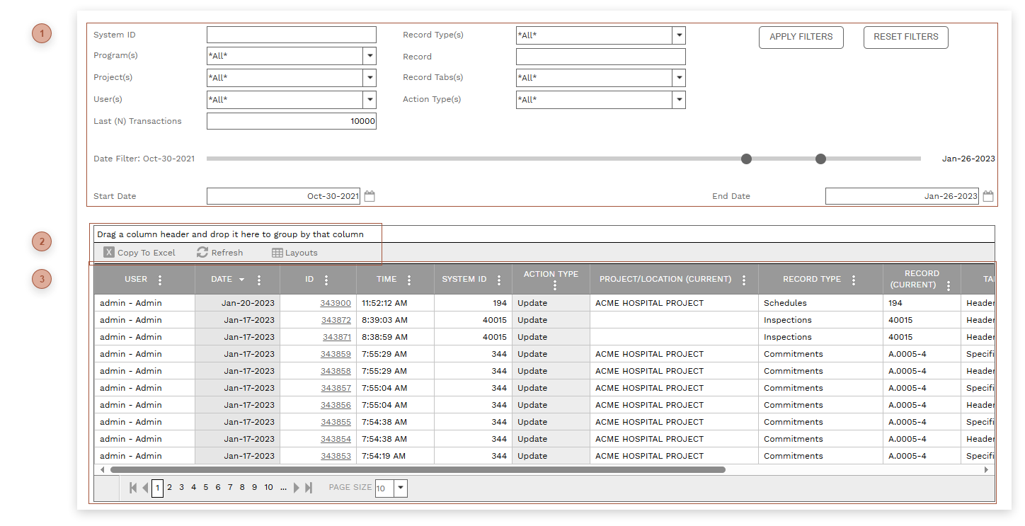Open the Record Type(s) filter dropdown
The height and width of the screenshot is (526, 1025).
coord(678,35)
